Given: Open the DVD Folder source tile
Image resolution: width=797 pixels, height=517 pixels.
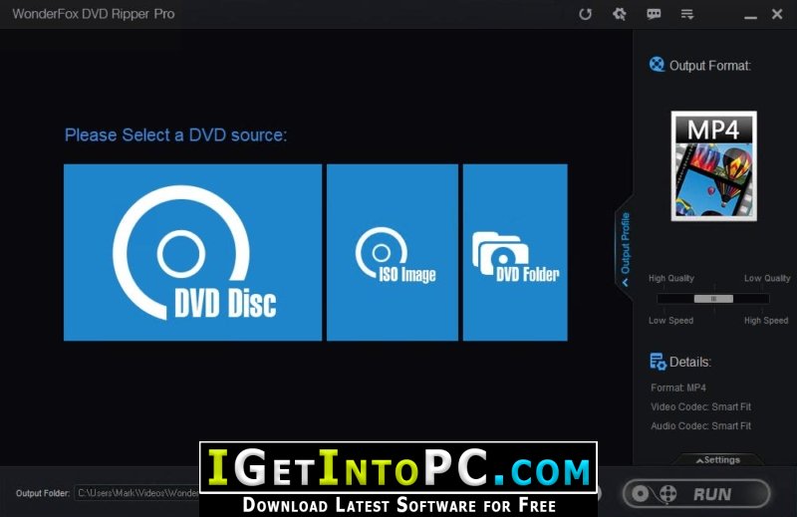Looking at the screenshot, I should coord(515,252).
